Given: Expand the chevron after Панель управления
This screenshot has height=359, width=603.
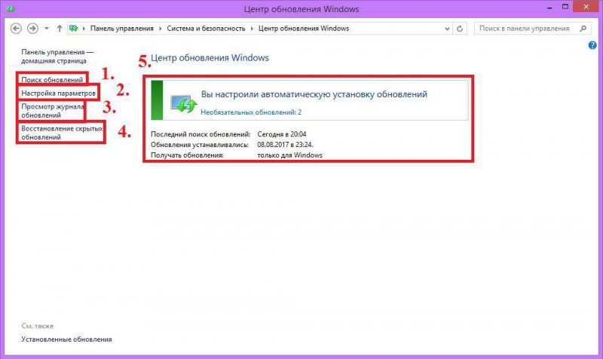Looking at the screenshot, I should pos(161,29).
